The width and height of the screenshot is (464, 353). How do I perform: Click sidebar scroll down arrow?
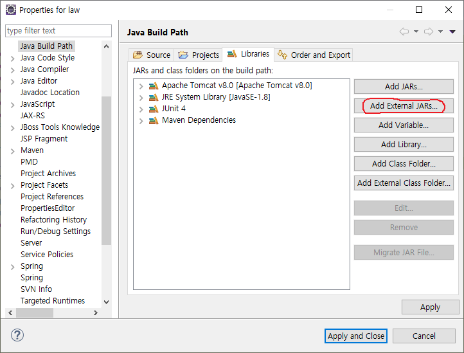106,302
